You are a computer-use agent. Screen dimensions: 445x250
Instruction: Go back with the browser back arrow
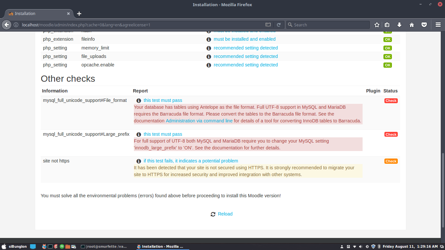(x=7, y=25)
